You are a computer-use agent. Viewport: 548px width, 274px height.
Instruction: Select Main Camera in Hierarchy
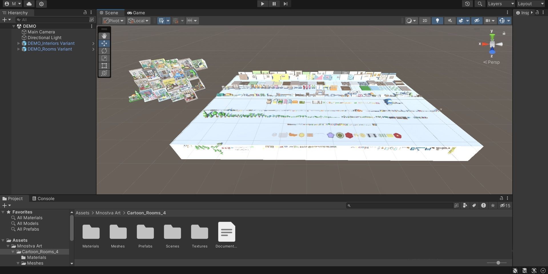tap(41, 32)
